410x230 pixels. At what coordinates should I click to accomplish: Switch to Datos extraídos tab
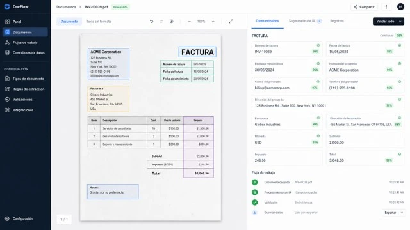(267, 21)
